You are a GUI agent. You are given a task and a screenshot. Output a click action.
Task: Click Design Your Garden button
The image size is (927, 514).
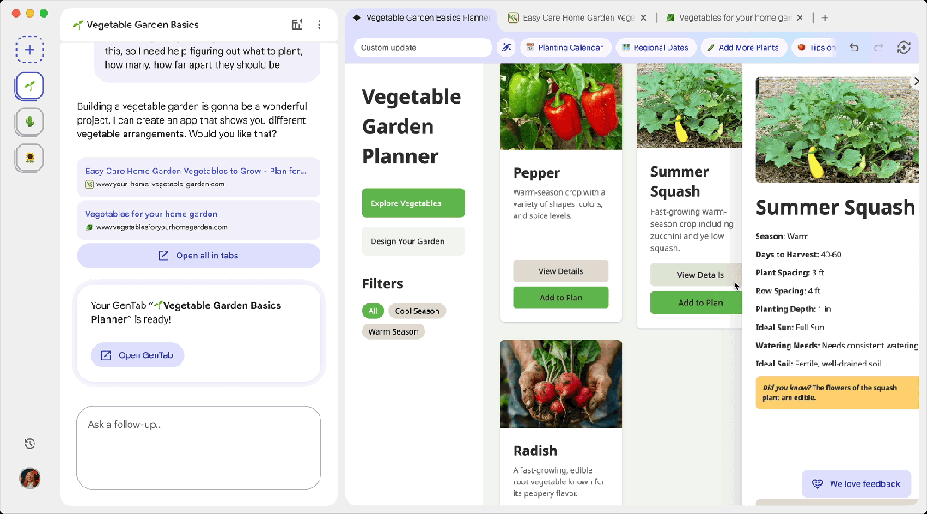(412, 241)
